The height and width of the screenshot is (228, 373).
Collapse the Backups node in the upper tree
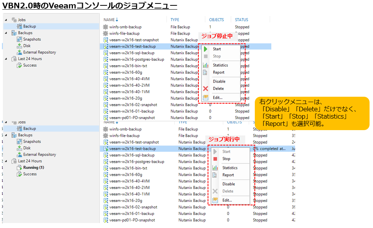coord(6,33)
